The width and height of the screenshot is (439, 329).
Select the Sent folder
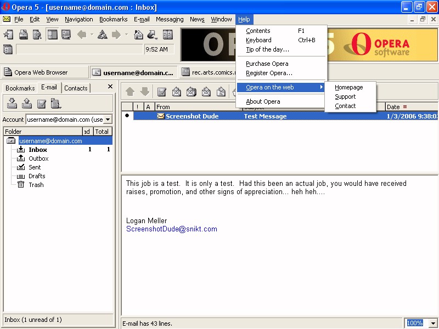[x=35, y=167]
